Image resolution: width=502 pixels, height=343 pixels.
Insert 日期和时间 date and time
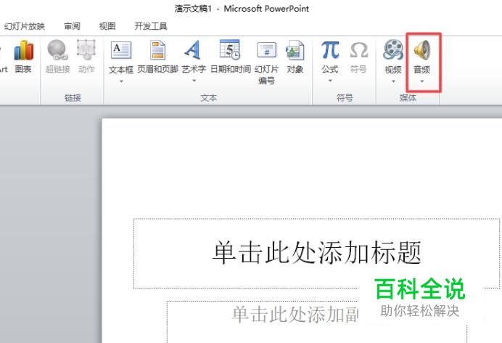[x=230, y=50]
